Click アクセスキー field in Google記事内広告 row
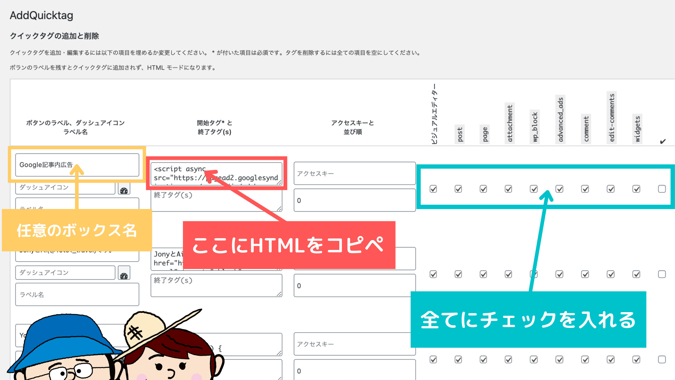Screen dimensions: 675x380 [x=355, y=173]
